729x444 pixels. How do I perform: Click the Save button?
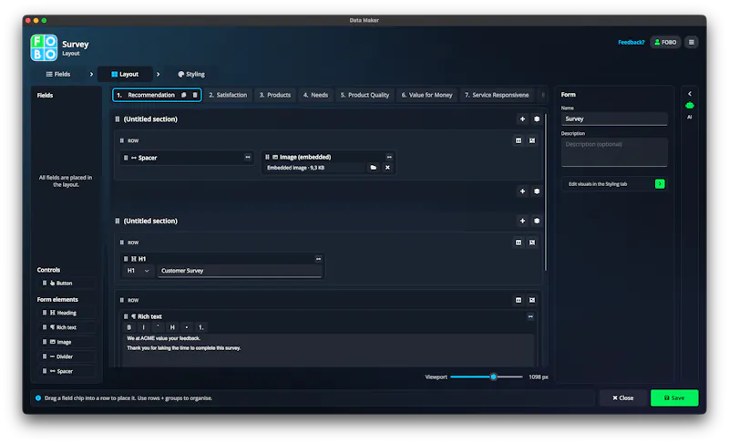coord(674,398)
